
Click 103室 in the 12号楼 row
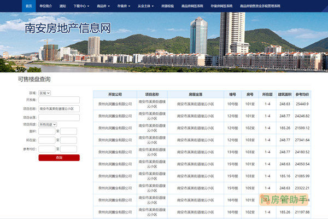(x=250, y=140)
